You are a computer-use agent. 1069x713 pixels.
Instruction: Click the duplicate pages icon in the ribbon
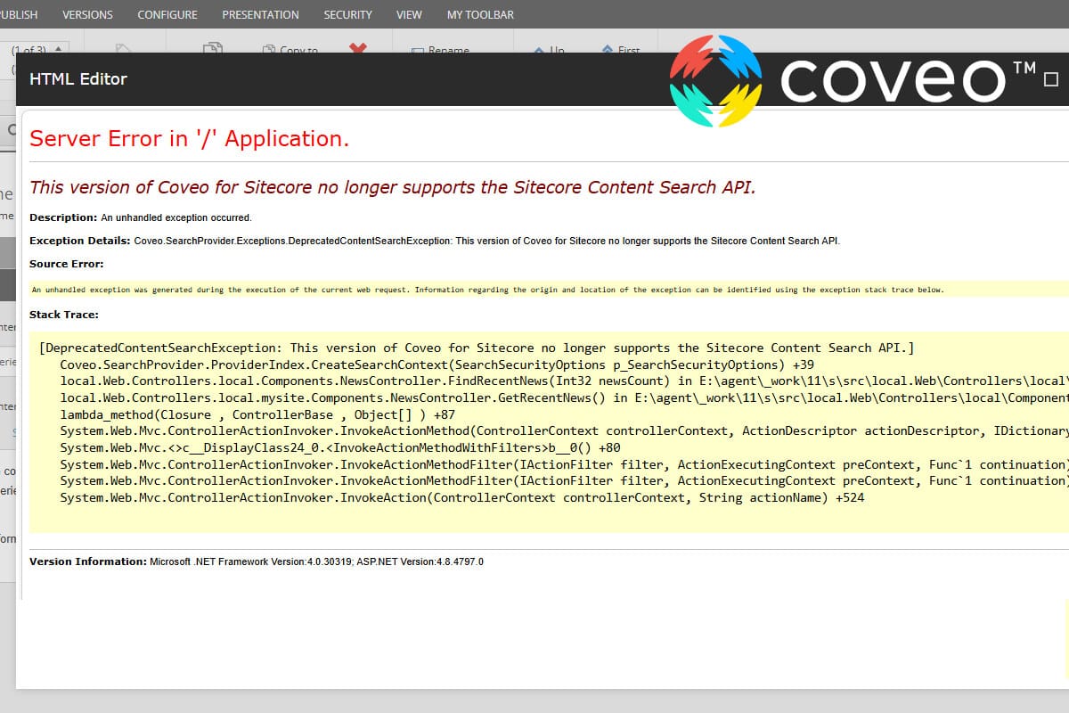coord(212,48)
